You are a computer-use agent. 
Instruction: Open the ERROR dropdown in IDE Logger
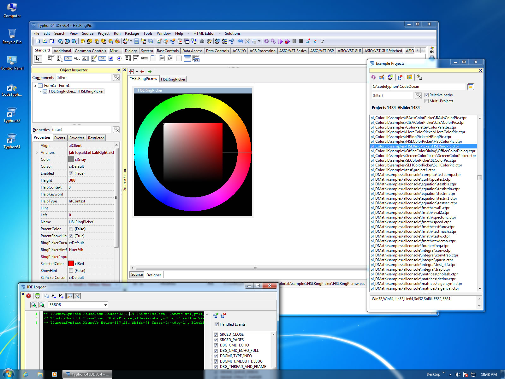(x=105, y=305)
